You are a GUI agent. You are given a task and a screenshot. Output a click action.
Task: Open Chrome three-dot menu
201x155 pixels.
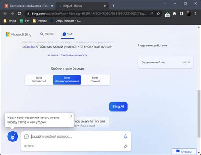click(196, 14)
